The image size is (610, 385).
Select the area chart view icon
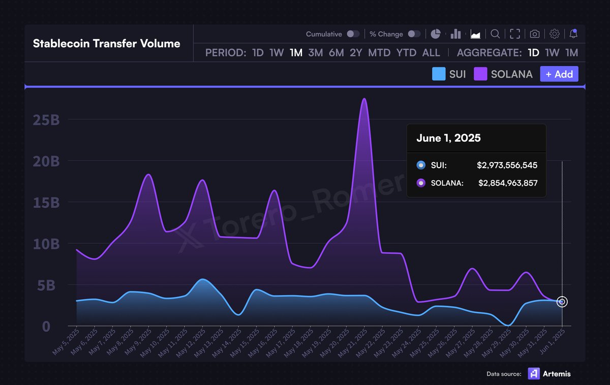click(475, 34)
